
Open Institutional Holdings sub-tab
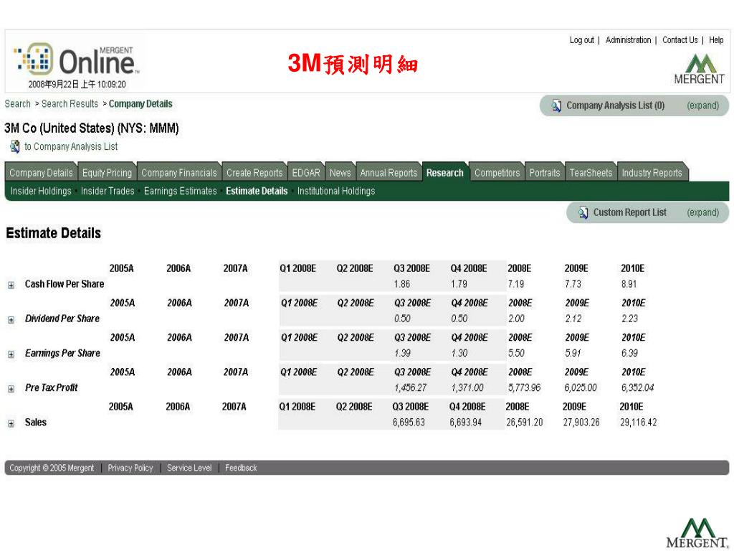pos(336,191)
